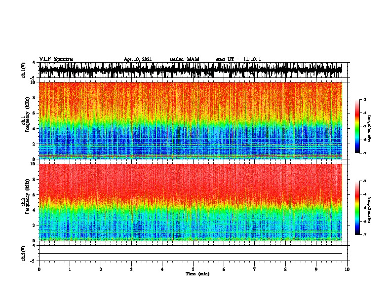Viewport: 391px width, 302px height.
Task: Click time axis tick label "9"
Action: click(x=316, y=269)
